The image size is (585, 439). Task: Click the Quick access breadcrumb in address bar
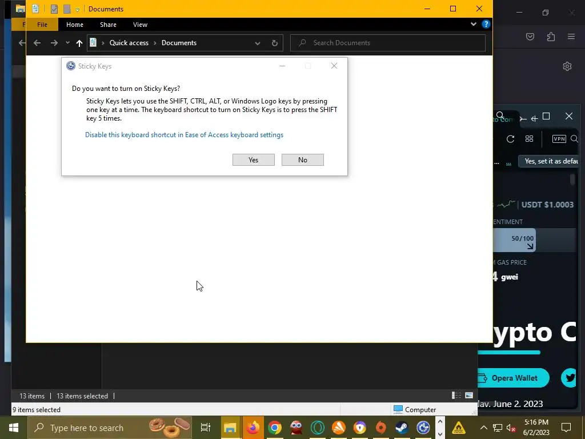pos(129,43)
